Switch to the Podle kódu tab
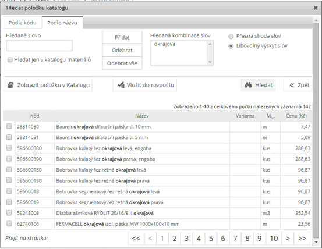The width and height of the screenshot is (322, 249). click(x=23, y=23)
